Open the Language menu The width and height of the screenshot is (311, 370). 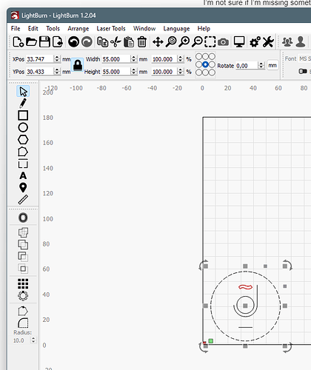(176, 29)
